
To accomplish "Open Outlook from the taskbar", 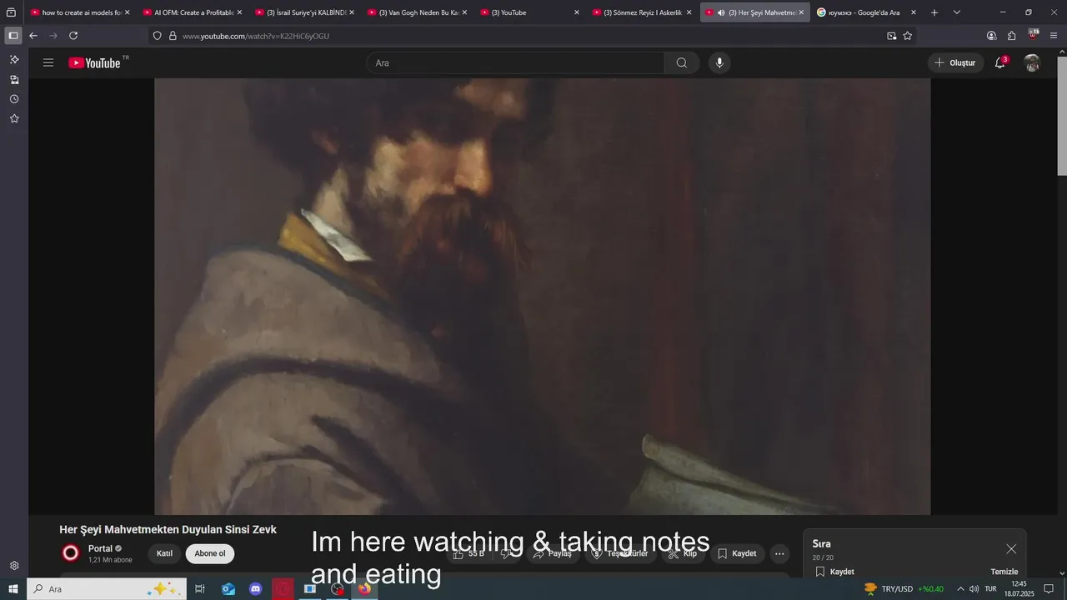I will coord(228,589).
